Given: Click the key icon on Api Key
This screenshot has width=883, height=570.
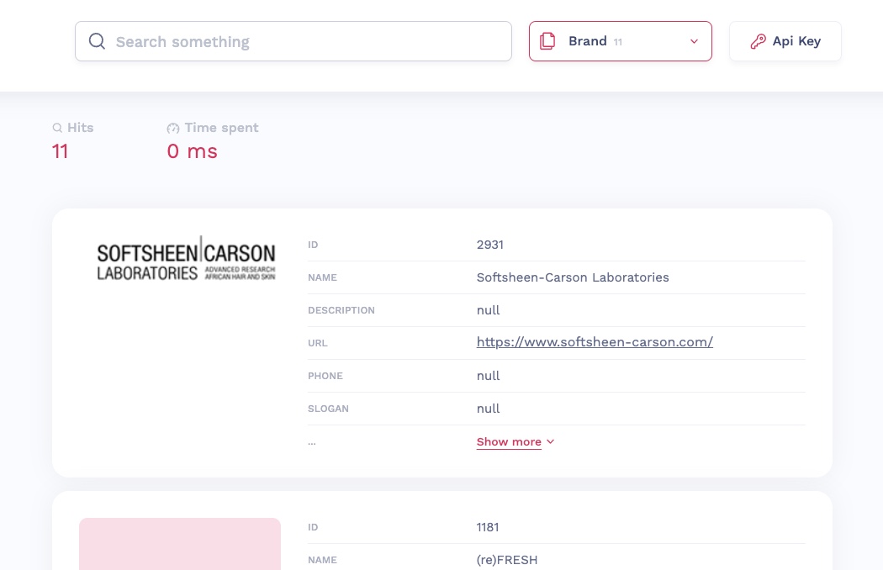Looking at the screenshot, I should point(758,41).
